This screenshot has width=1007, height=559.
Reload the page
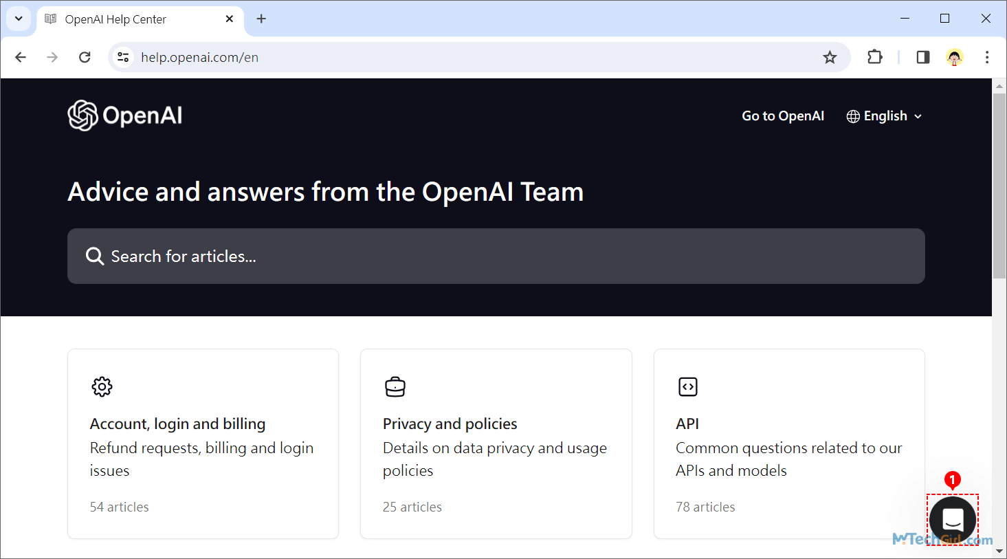[85, 57]
